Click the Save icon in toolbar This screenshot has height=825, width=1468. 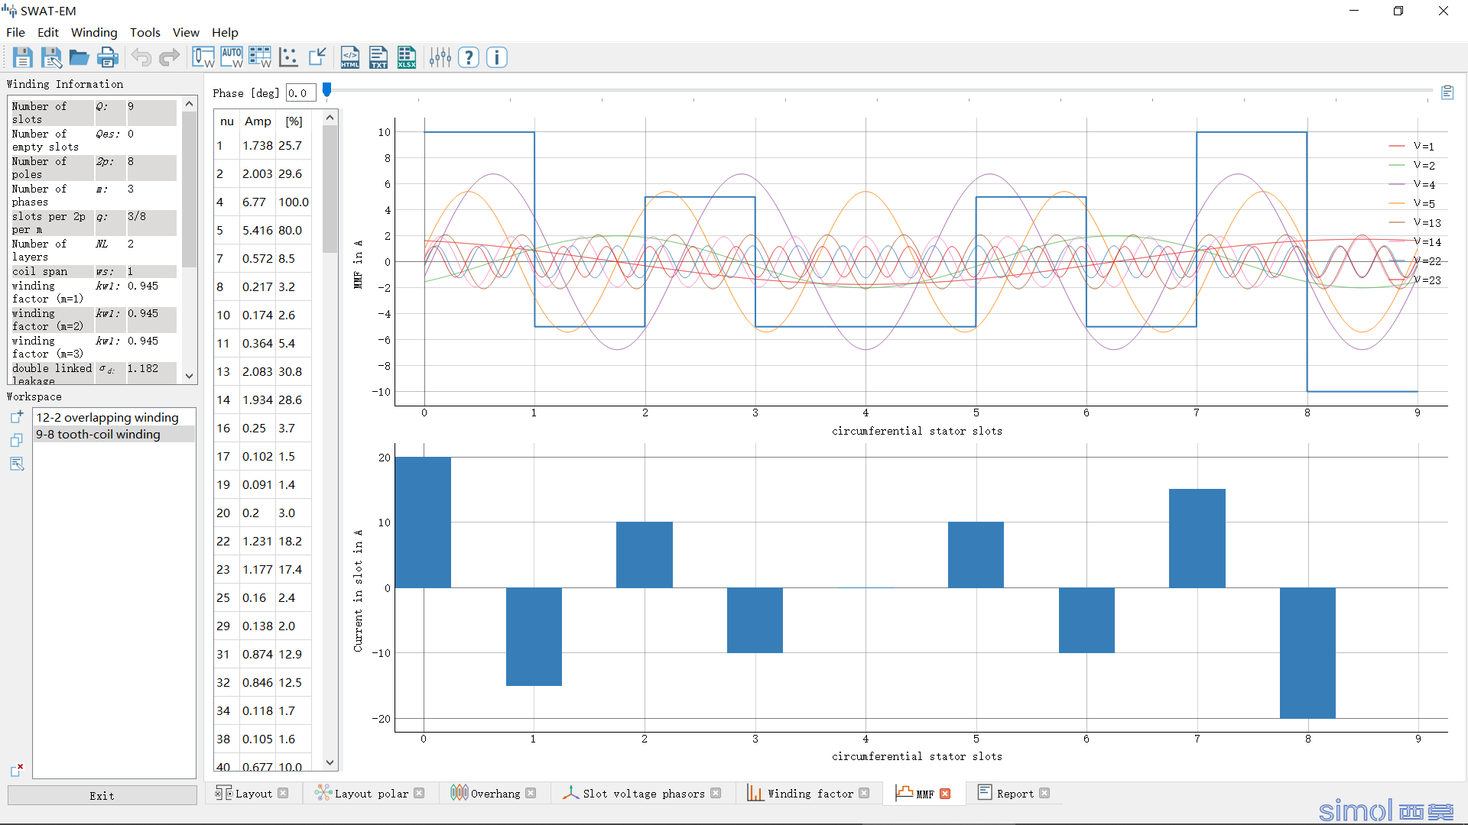point(22,57)
